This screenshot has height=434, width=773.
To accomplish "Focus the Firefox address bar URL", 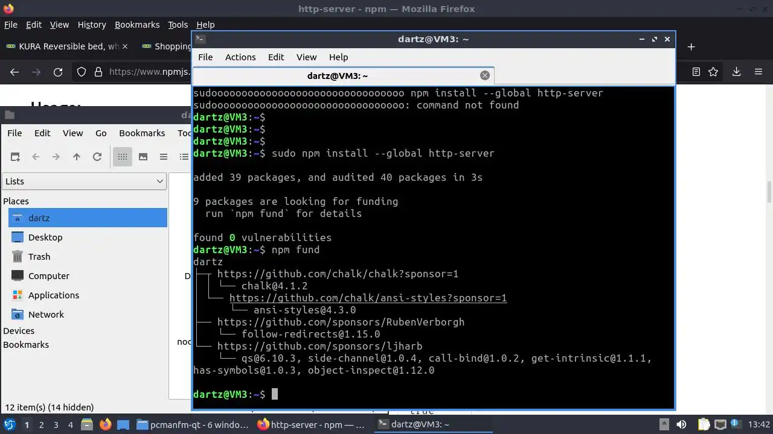I will pos(150,72).
